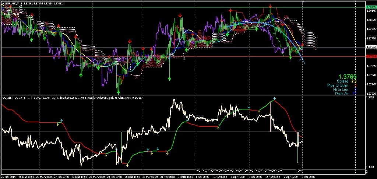Click the 27 Mar 07:00 time label
377x179 pixels.
pyautogui.click(x=61, y=177)
